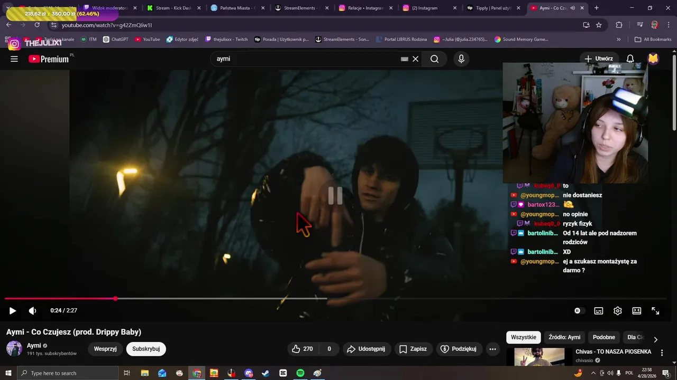Mute the video volume

click(32, 311)
